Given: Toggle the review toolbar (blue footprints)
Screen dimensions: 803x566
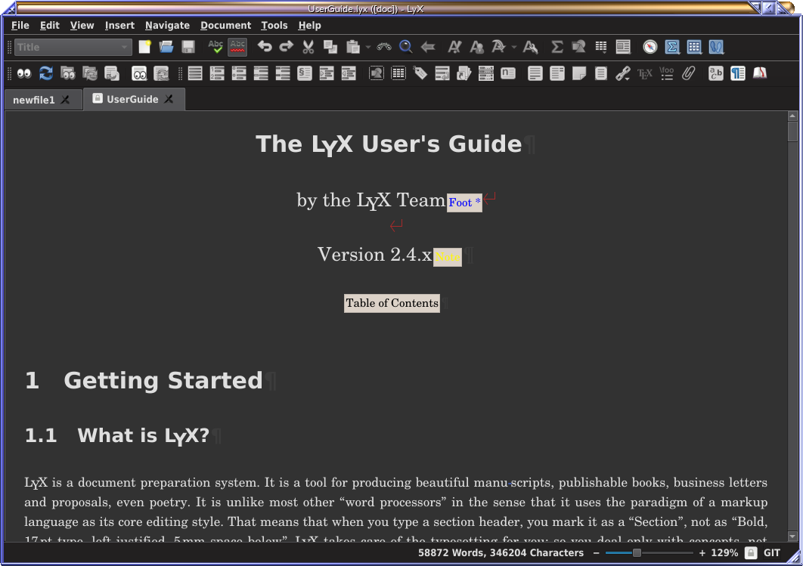Looking at the screenshot, I should tap(717, 47).
